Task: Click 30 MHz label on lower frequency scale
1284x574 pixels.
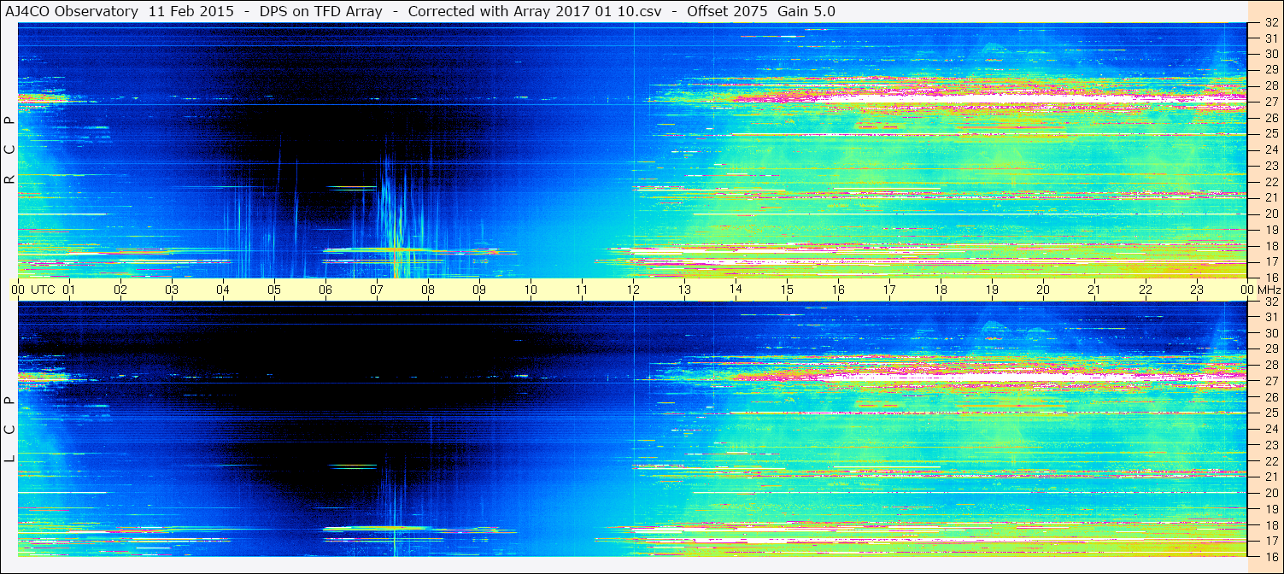Action: [x=1270, y=333]
